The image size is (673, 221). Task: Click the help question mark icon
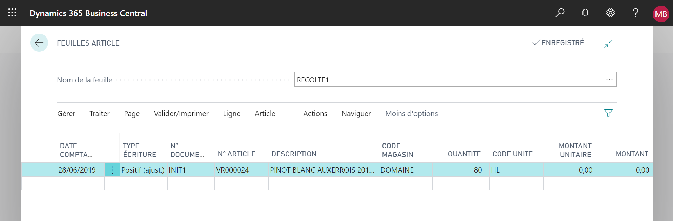click(635, 13)
